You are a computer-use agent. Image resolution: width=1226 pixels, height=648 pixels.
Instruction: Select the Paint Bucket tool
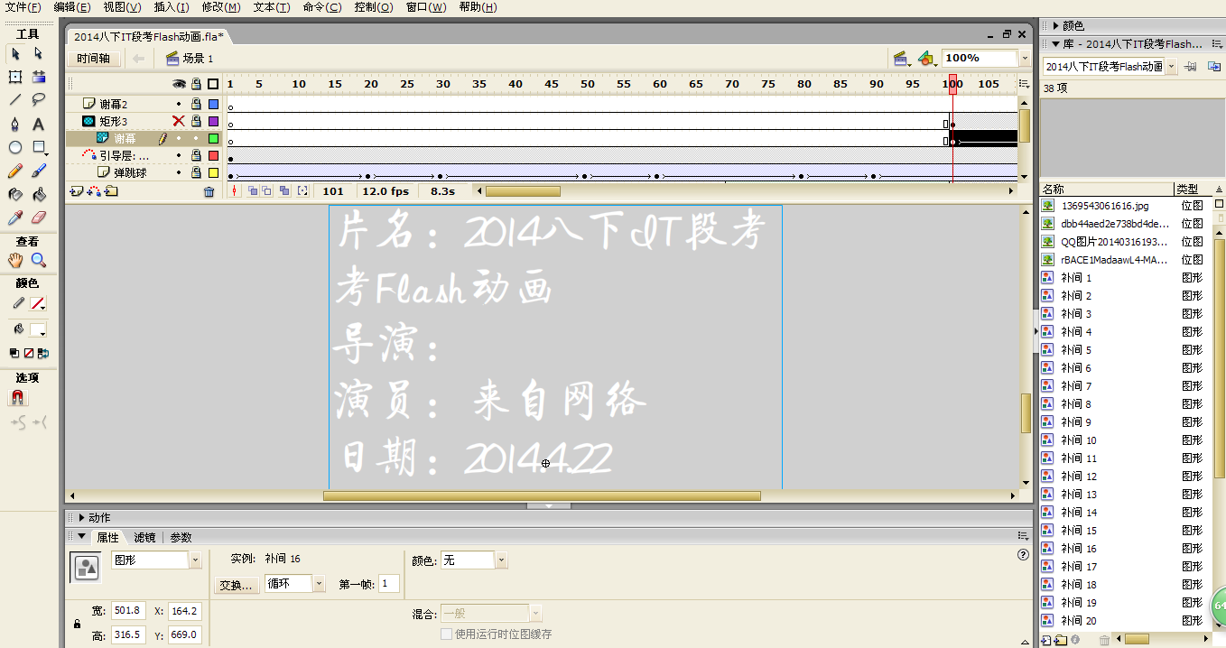38,192
